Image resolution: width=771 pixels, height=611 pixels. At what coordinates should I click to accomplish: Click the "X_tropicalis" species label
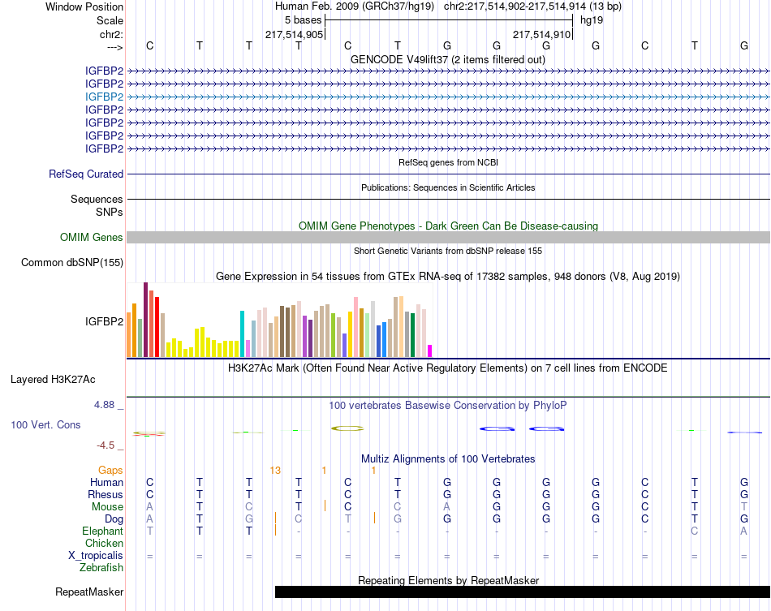point(96,556)
